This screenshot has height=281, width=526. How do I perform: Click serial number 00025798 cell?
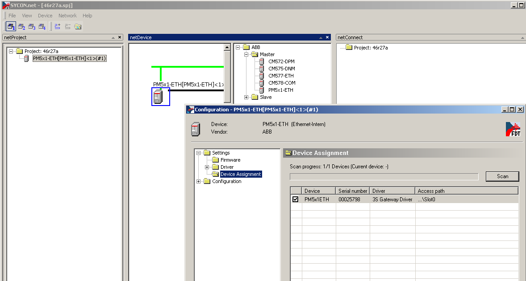(353, 200)
